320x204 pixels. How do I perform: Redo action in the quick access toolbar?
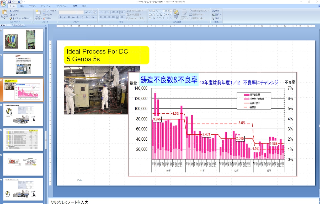19,2
